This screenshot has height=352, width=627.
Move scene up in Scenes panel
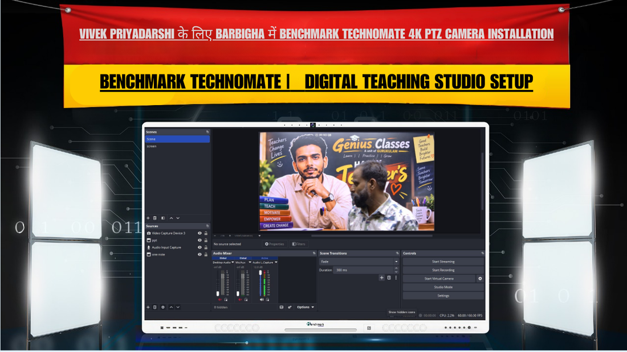point(171,218)
